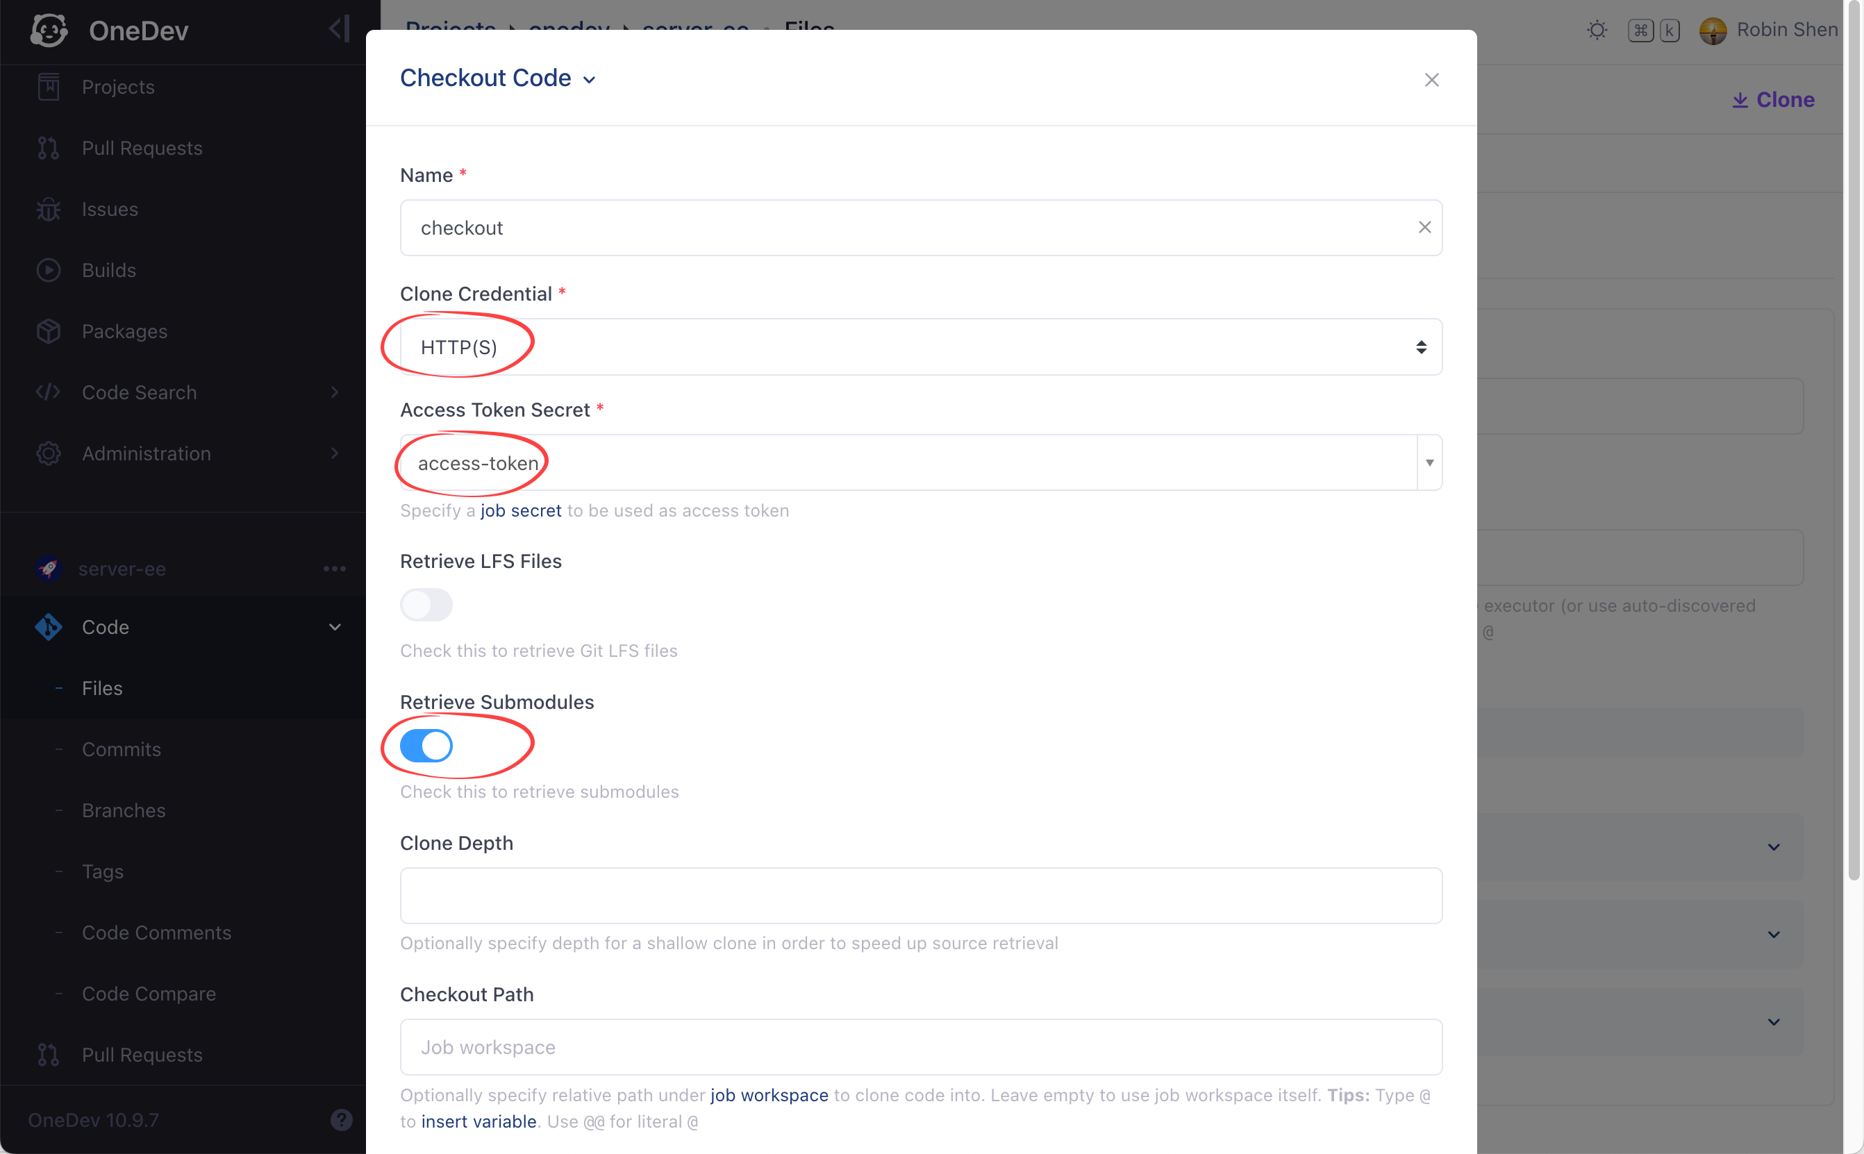Click the Clone button
The image size is (1864, 1154).
[x=1771, y=99]
